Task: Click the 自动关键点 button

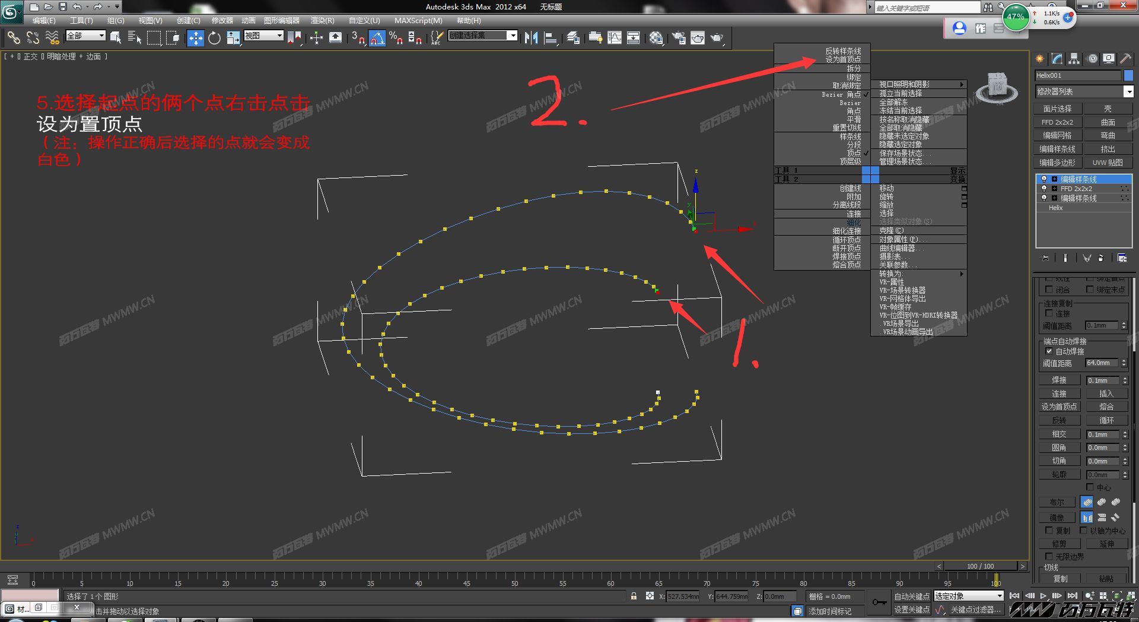Action: (912, 596)
